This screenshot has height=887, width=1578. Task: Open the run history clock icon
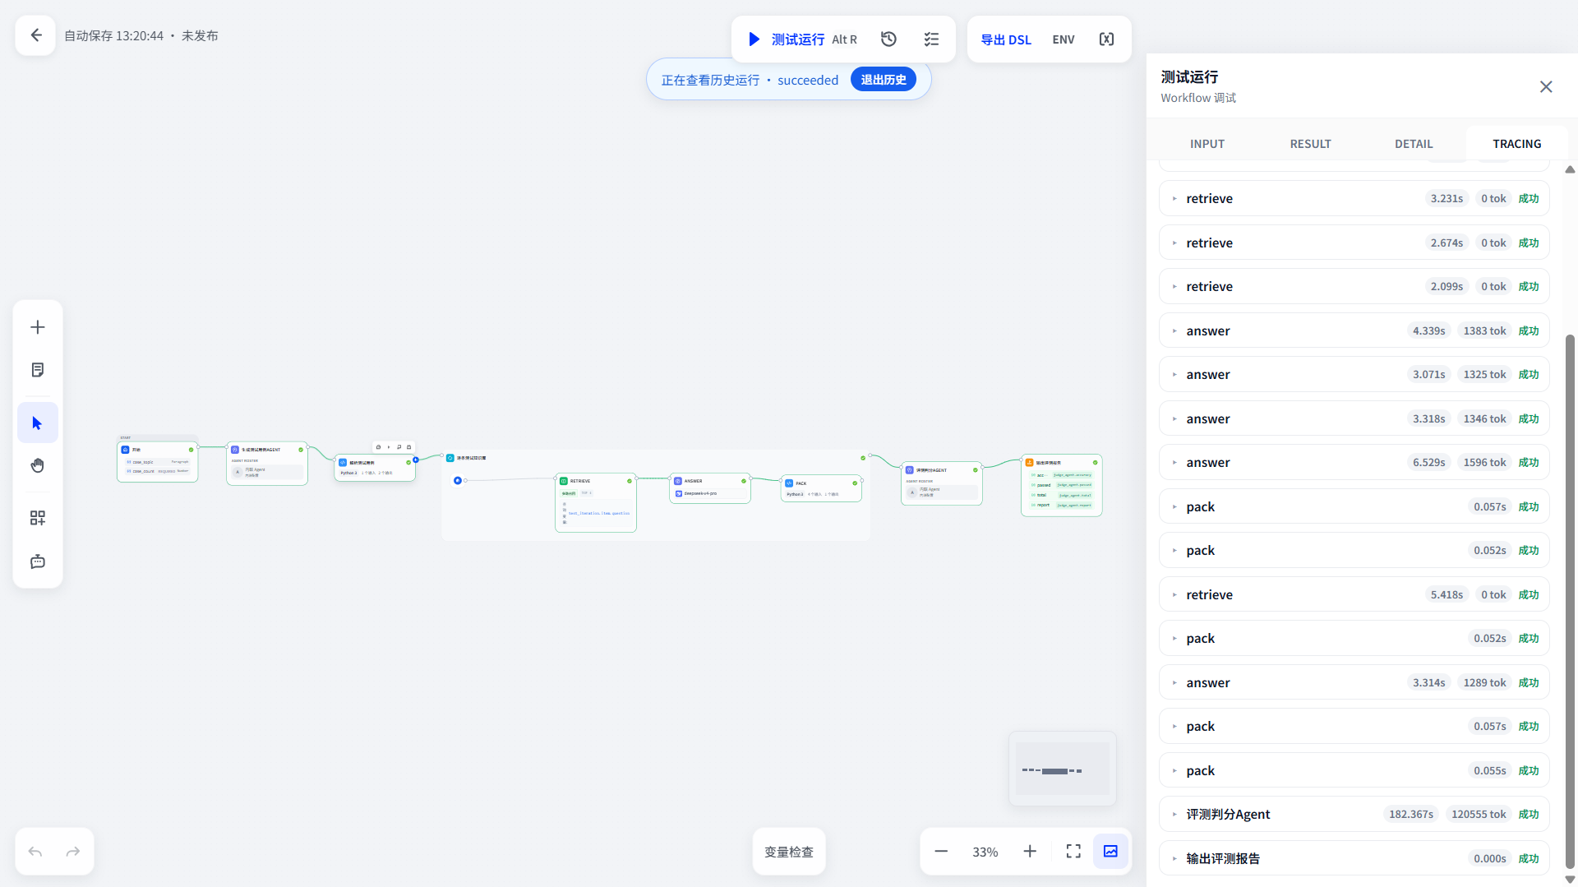click(x=888, y=39)
